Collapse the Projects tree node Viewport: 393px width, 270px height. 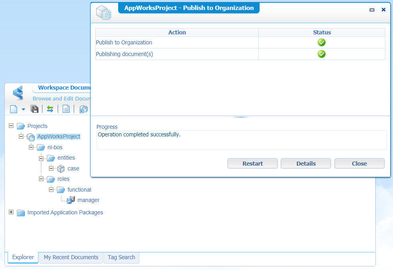coord(11,126)
